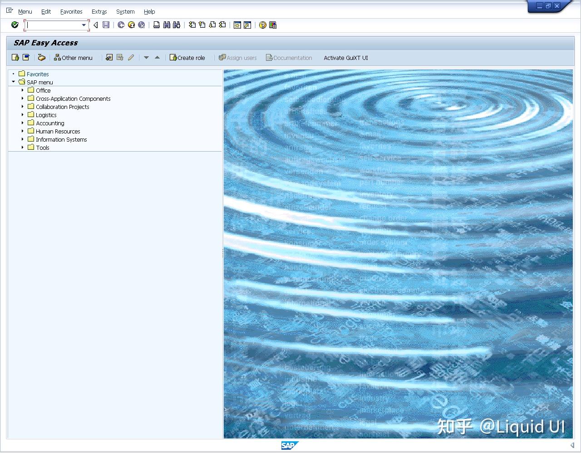Viewport: 581px width, 453px height.
Task: Go to Next Page icon
Action: (212, 25)
